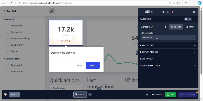The width and height of the screenshot is (203, 101).
Task: Click the green Save button
Action: pyautogui.click(x=170, y=95)
